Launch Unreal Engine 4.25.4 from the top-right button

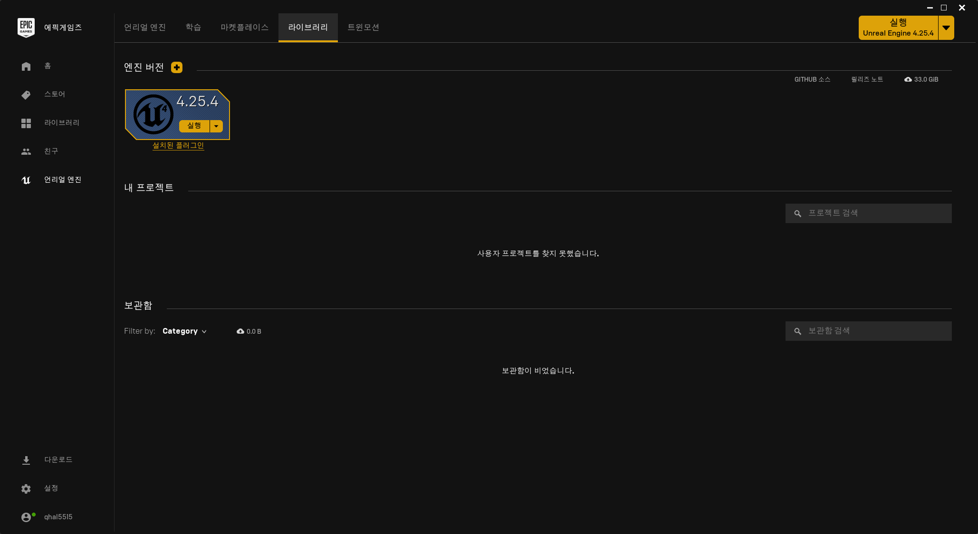[x=898, y=28]
